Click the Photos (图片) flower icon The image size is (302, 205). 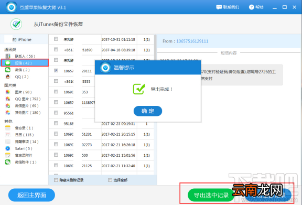point(8,92)
